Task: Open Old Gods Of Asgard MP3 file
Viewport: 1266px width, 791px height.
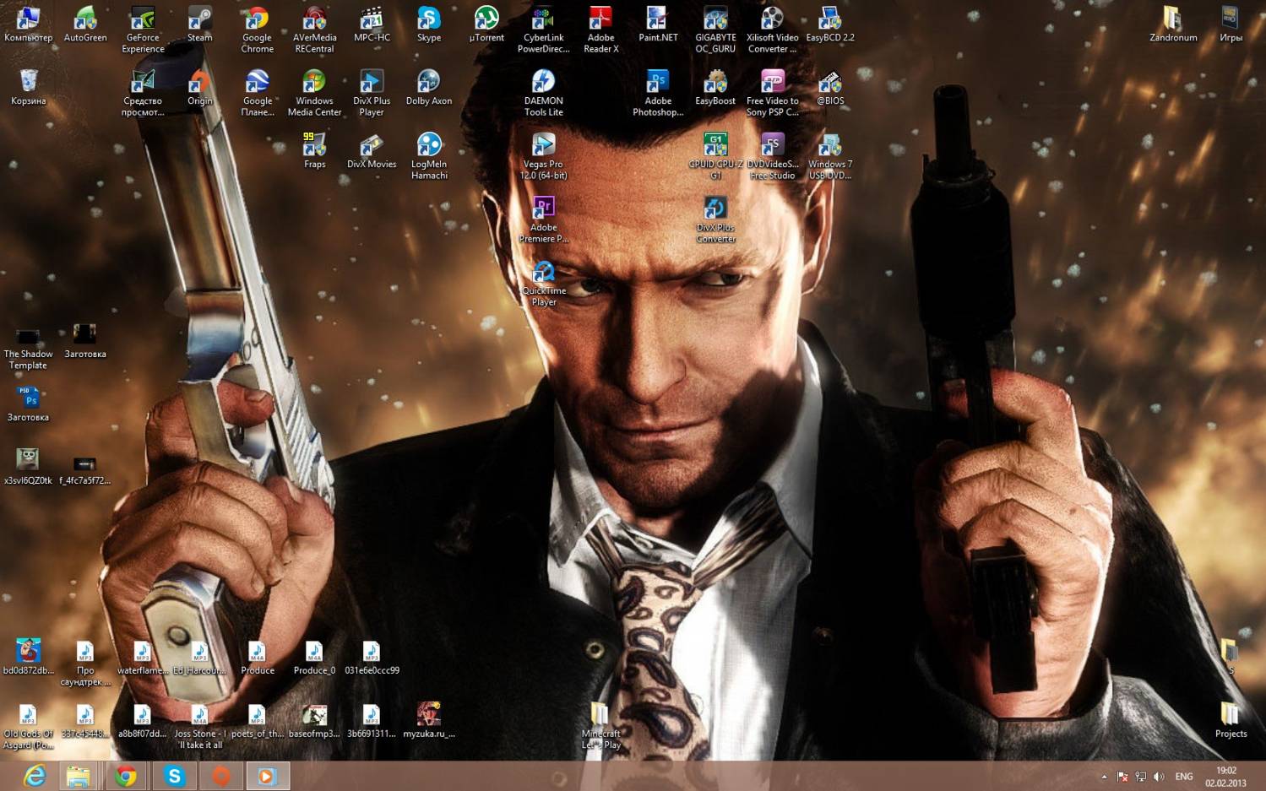Action: click(28, 725)
